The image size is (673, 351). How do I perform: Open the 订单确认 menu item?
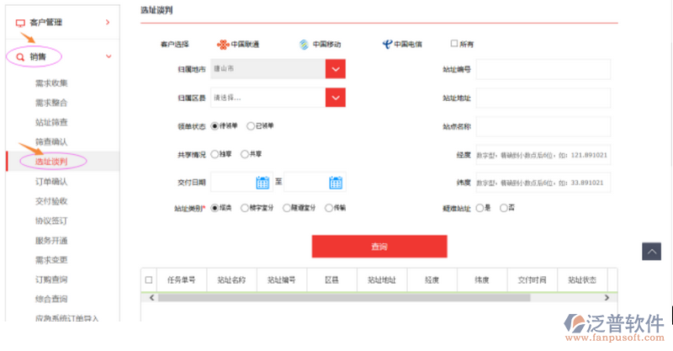[x=51, y=181]
